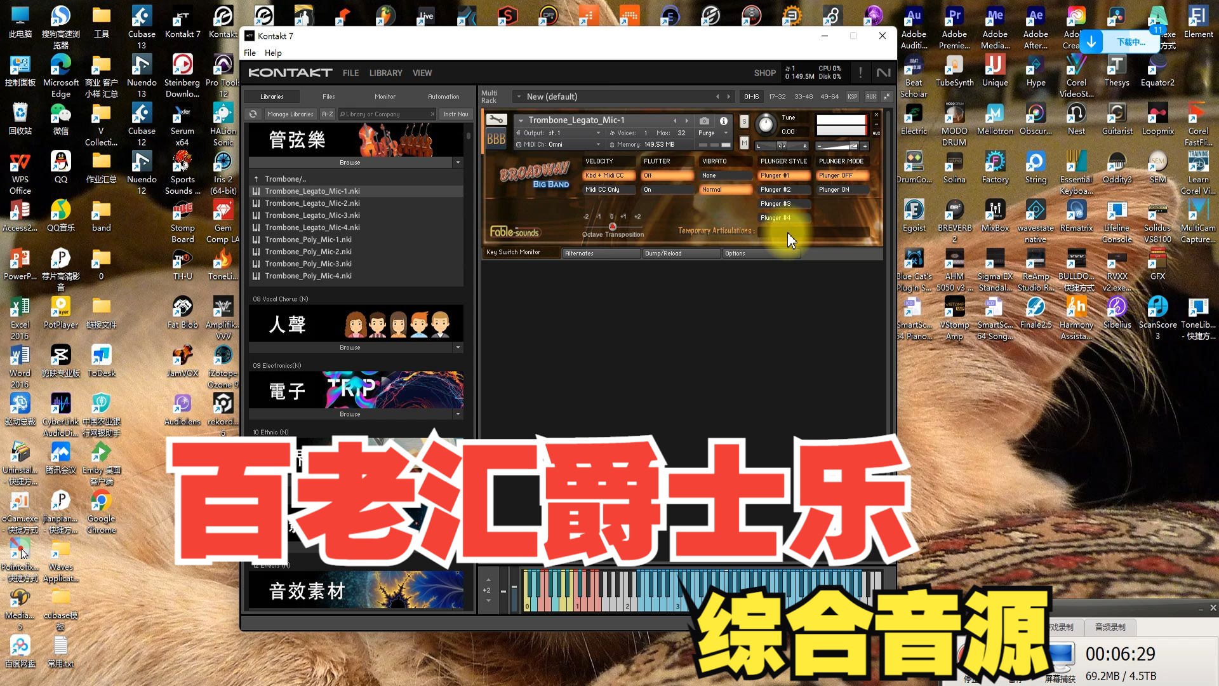Select Trombone_Legato_Mic-2.nki instrument

click(313, 203)
